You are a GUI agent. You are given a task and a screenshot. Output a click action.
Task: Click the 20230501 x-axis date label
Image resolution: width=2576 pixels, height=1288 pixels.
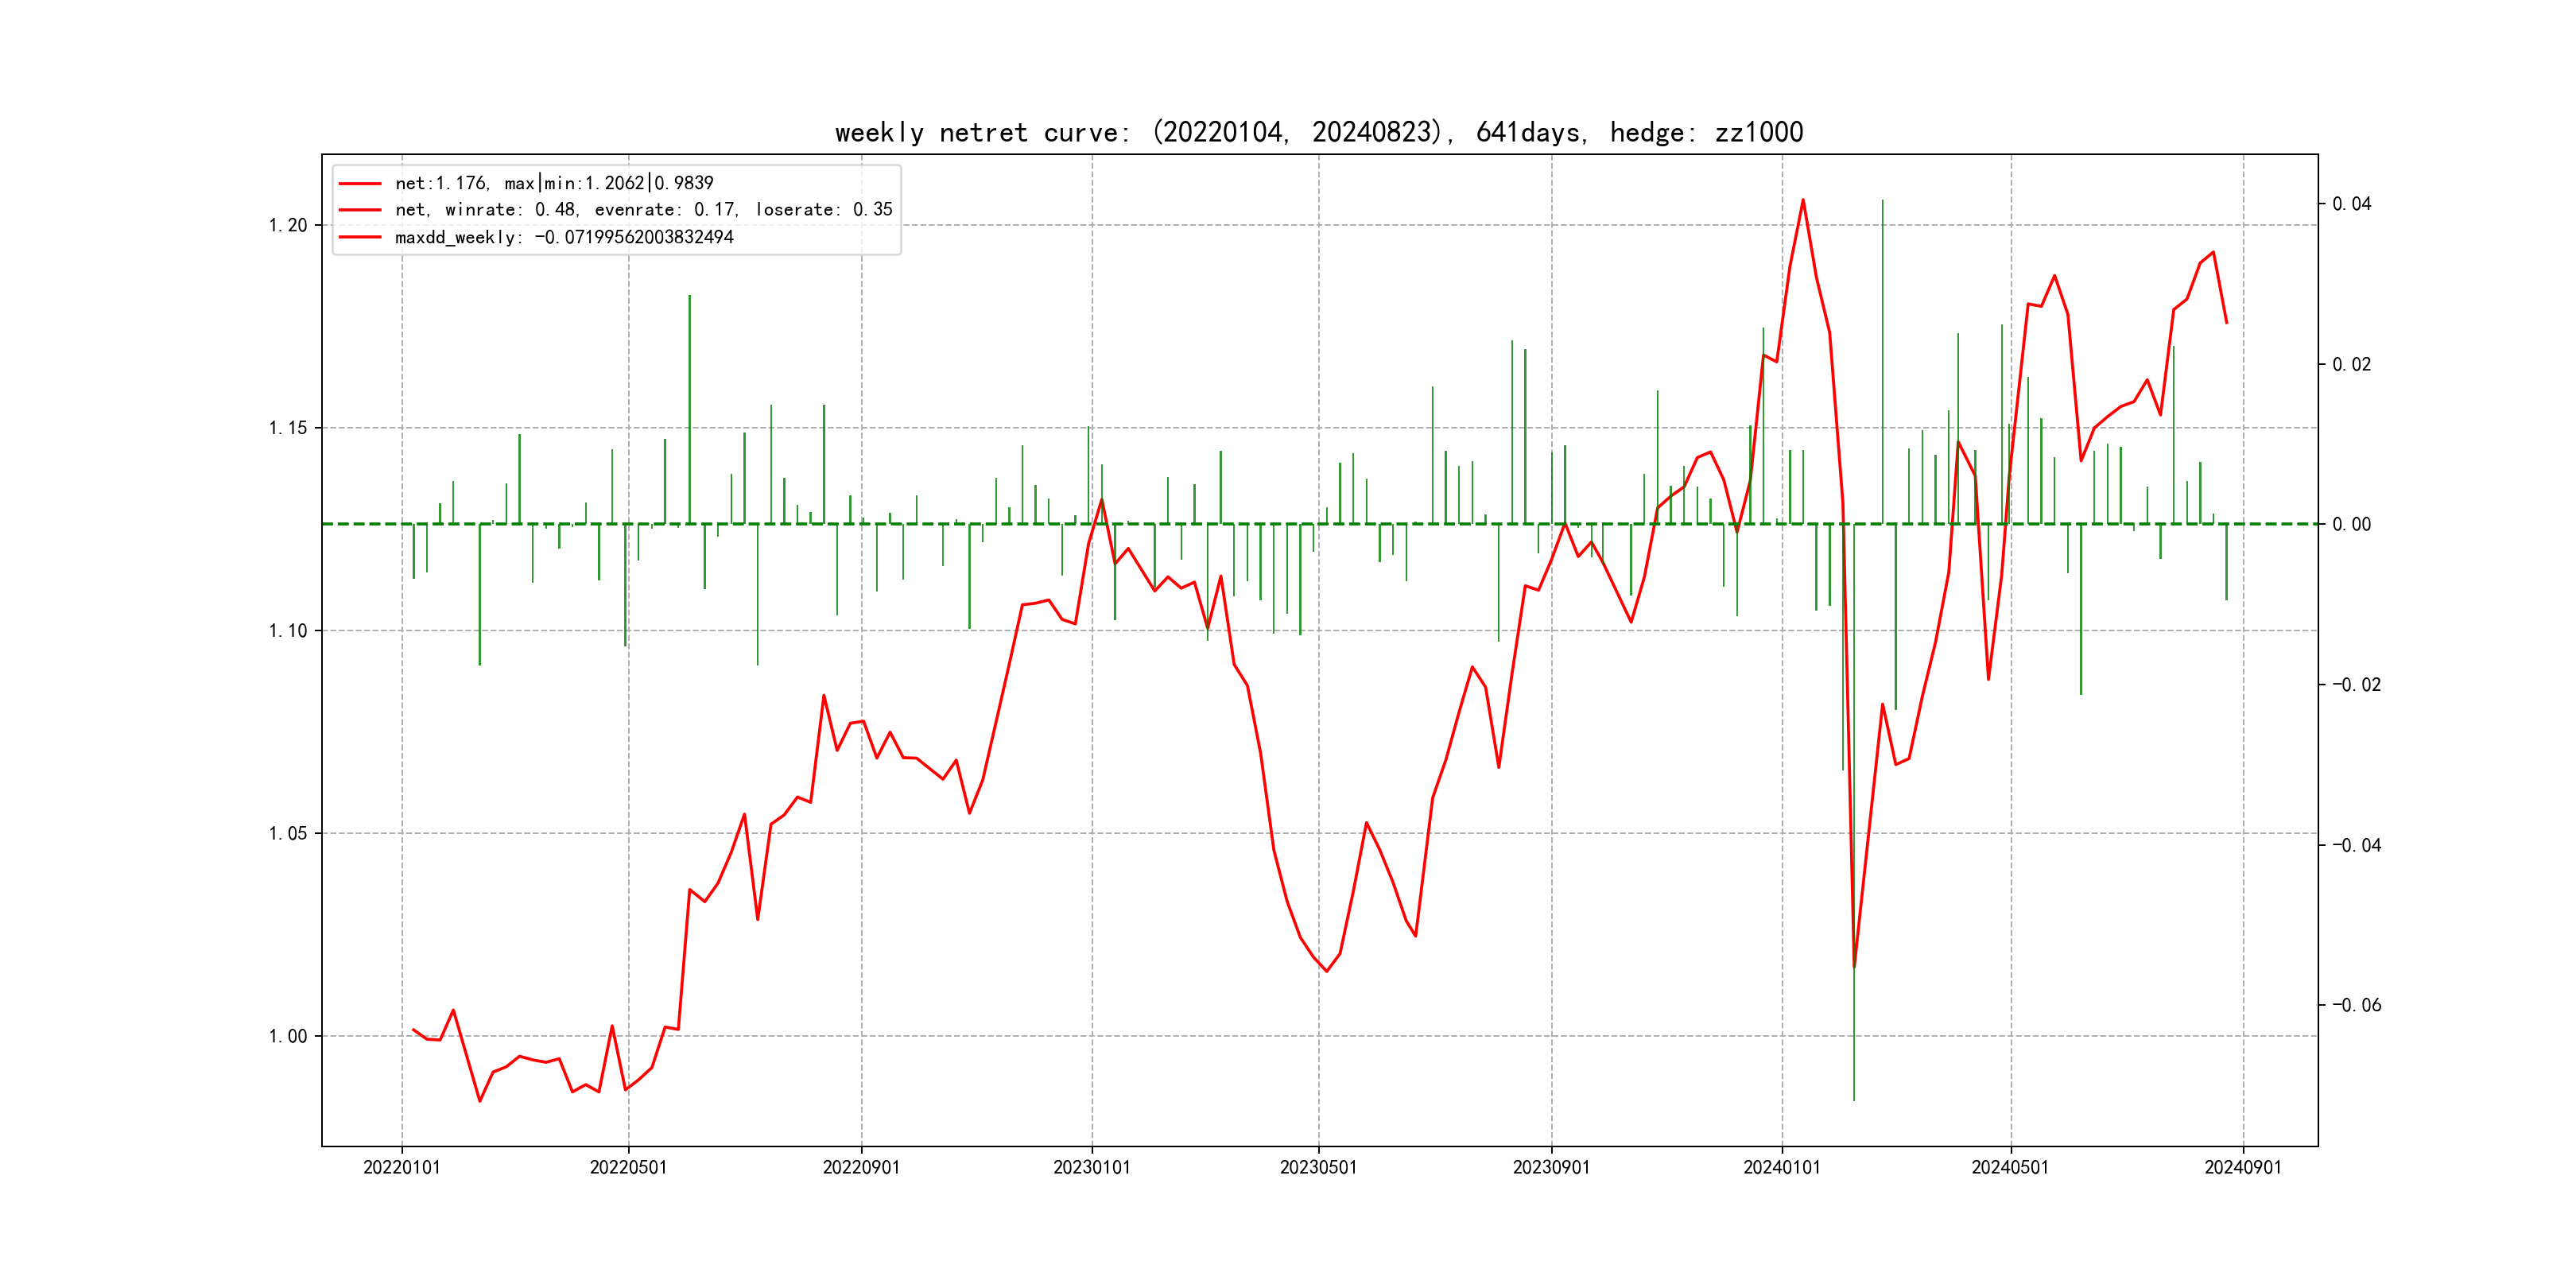[x=1318, y=1167]
